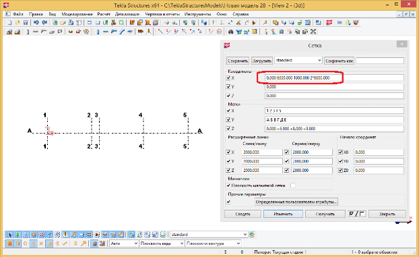Screen dimensions: 419x257
Task: Toggle the X labels checkbox under Метки
Action: pyautogui.click(x=228, y=111)
